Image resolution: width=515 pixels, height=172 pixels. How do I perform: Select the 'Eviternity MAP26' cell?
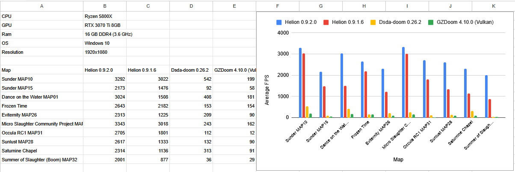(41, 114)
